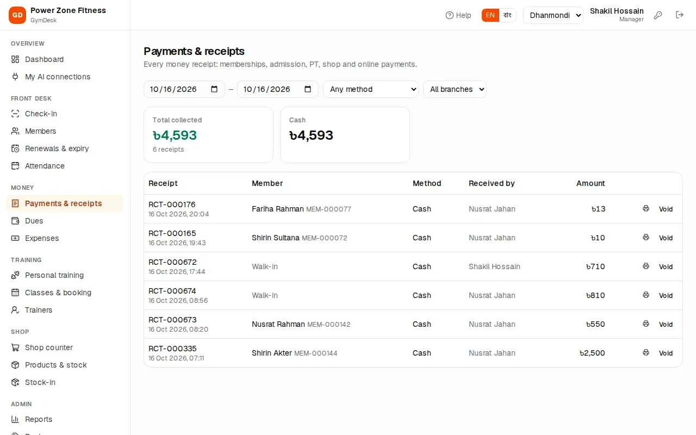
Task: Click the GD logo badge
Action: [x=17, y=15]
